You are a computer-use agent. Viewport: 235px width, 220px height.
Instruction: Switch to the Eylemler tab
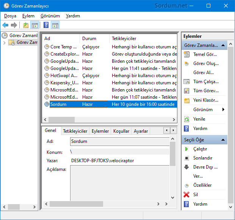pyautogui.click(x=100, y=131)
